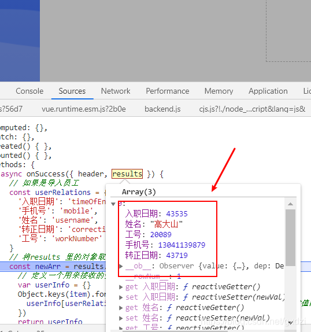The height and width of the screenshot is (332, 311).
Task: Click the header parameter in onSuccess
Action: click(x=91, y=174)
